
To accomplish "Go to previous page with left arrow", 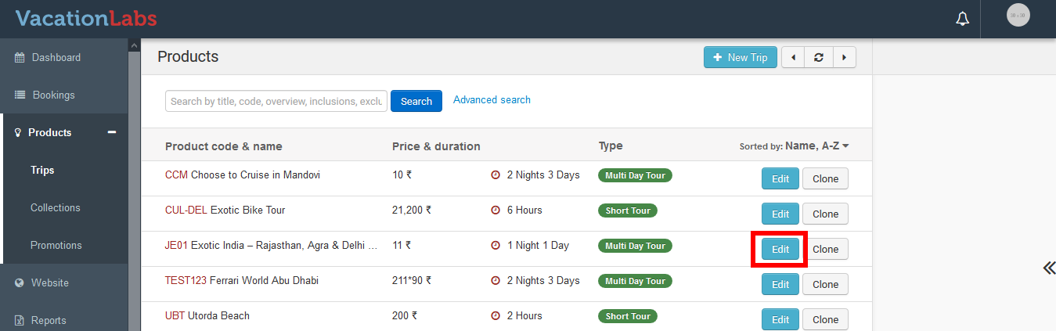I will [x=793, y=57].
